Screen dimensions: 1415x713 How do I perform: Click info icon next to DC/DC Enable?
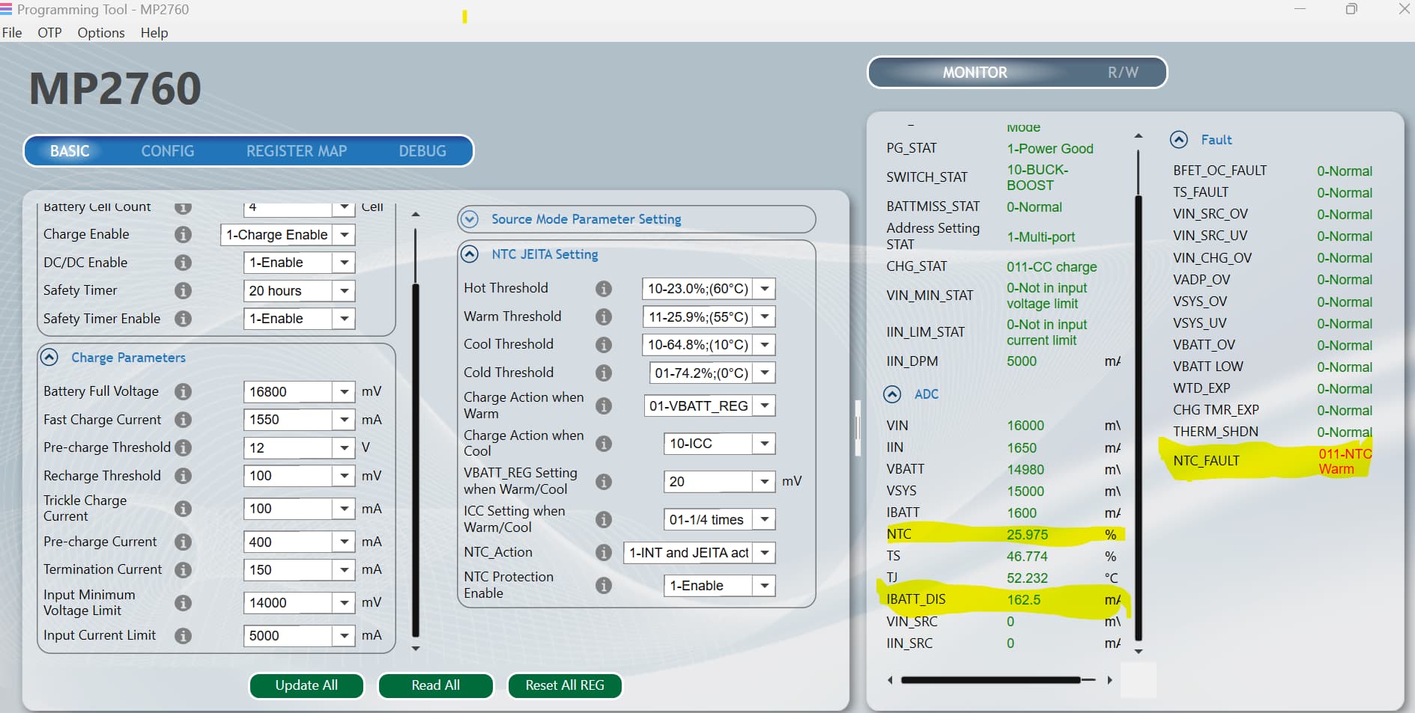[183, 263]
